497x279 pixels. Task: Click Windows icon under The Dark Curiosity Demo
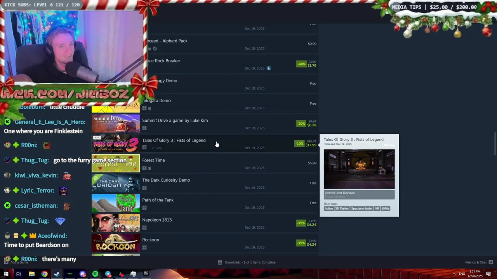point(144,188)
